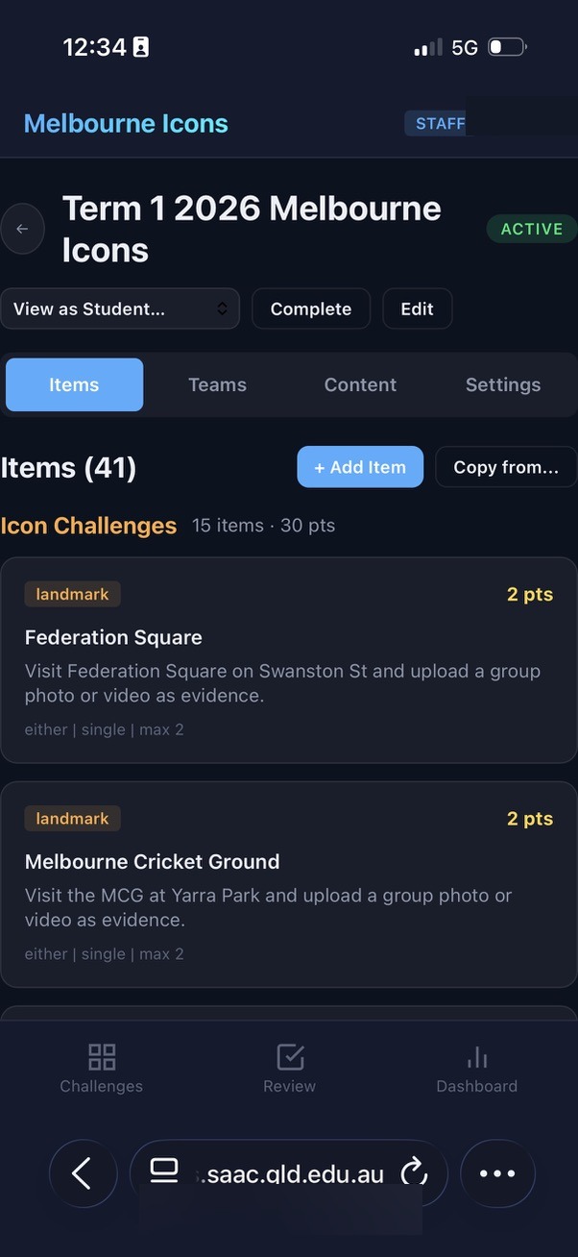Open the Dashboard chart icon
Screen dimensions: 578x1257
(x=477, y=1067)
